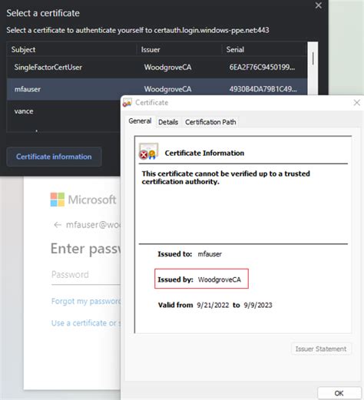Sort by the Issuer column header

[151, 50]
